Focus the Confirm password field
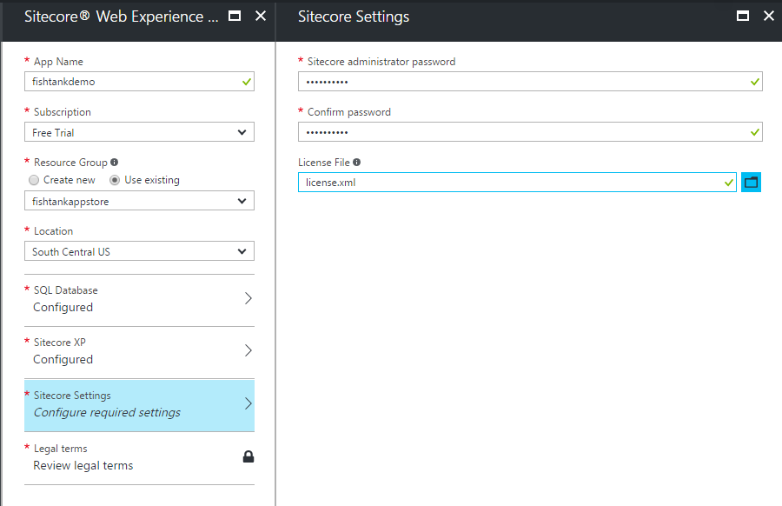 click(530, 132)
